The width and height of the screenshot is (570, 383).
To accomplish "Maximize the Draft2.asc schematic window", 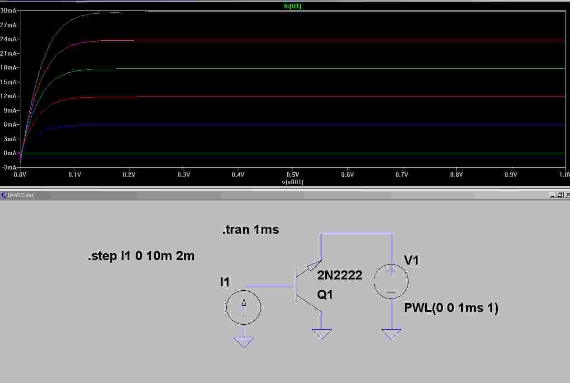I will 560,195.
